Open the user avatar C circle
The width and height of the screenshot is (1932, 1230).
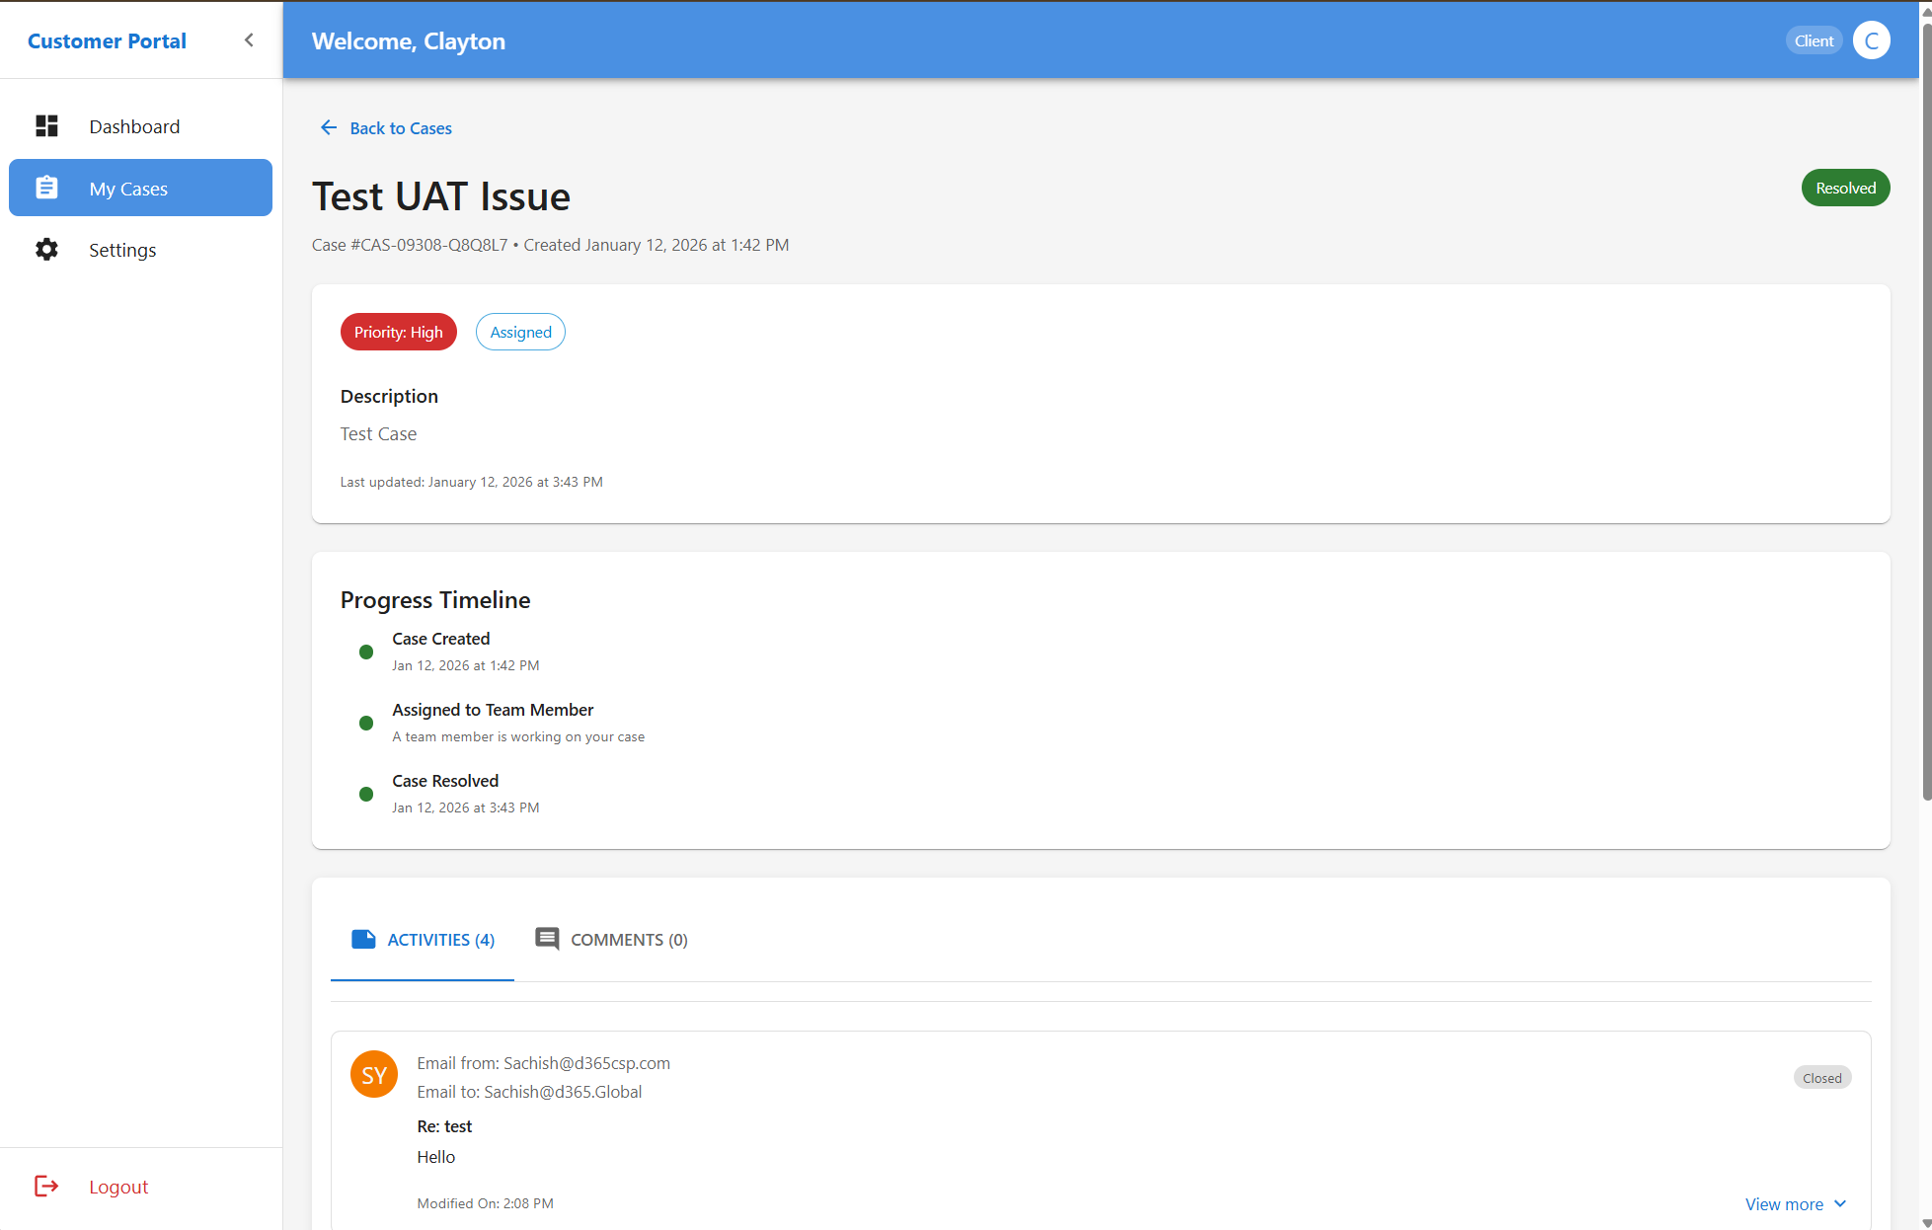pyautogui.click(x=1871, y=40)
